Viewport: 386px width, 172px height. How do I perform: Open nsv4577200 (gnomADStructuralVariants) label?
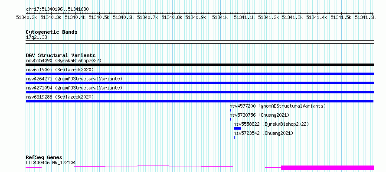click(278, 106)
